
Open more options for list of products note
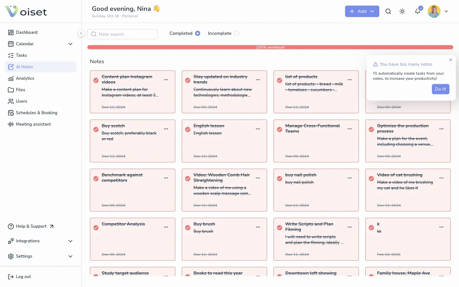pyautogui.click(x=350, y=80)
